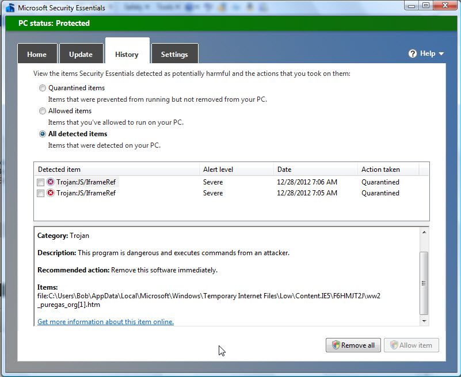
Task: Click the Help label text
Action: coord(428,53)
